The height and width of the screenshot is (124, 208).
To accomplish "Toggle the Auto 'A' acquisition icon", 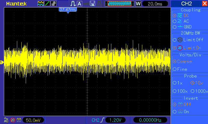I will pyautogui.click(x=80, y=4).
